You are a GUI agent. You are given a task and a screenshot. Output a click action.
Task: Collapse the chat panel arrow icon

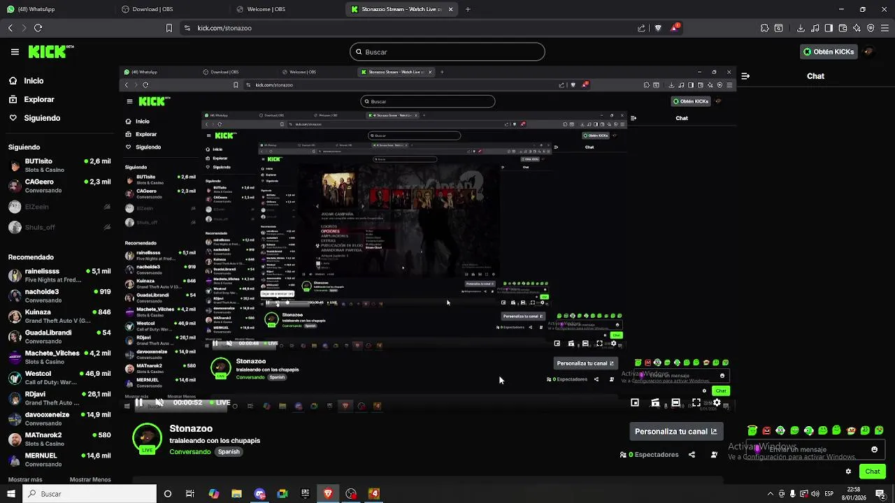pyautogui.click(x=745, y=76)
